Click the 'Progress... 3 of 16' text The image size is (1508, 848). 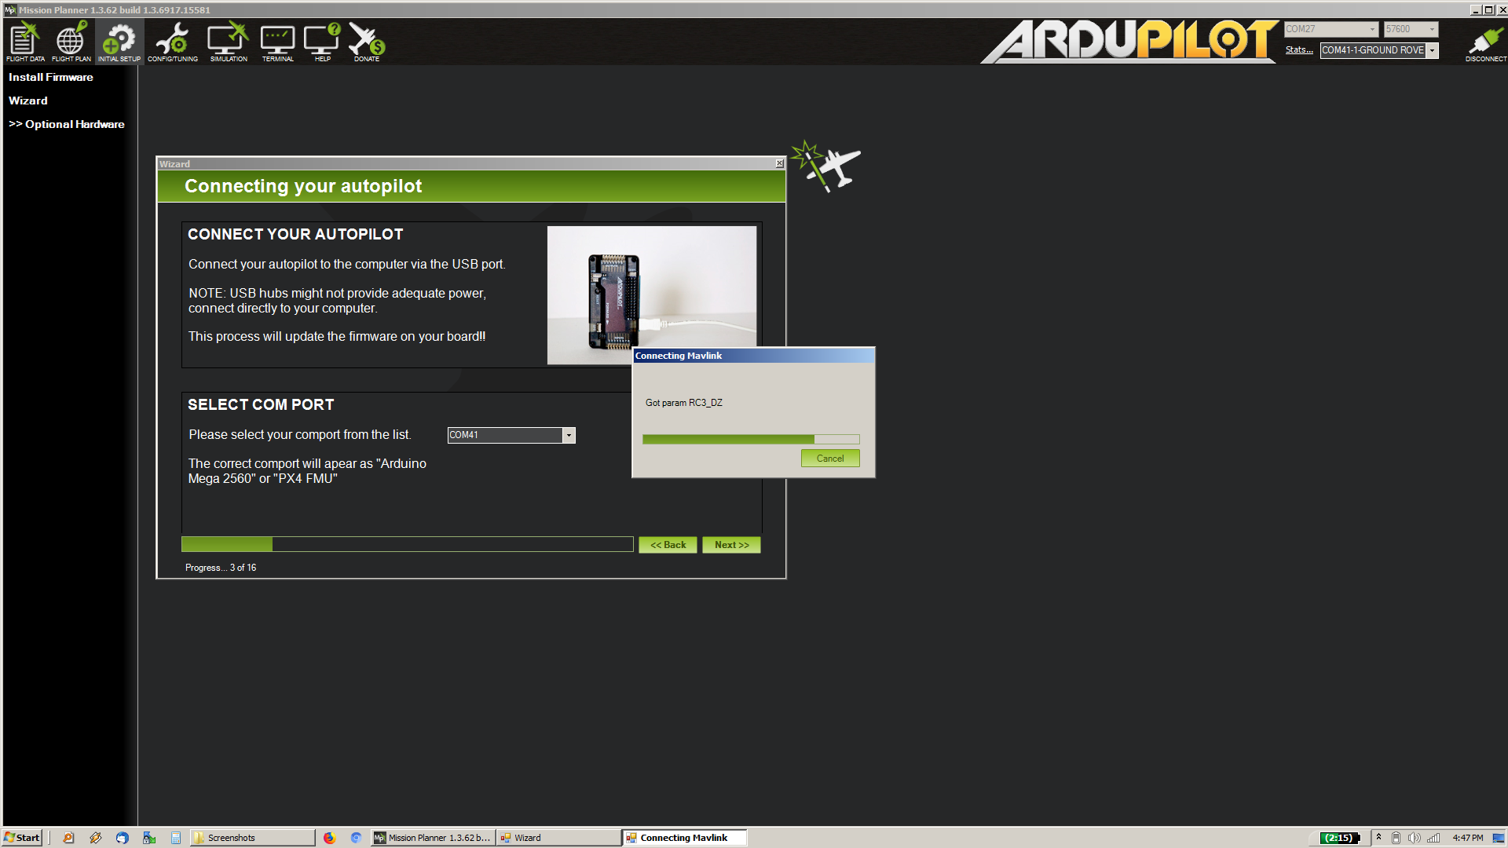point(221,568)
